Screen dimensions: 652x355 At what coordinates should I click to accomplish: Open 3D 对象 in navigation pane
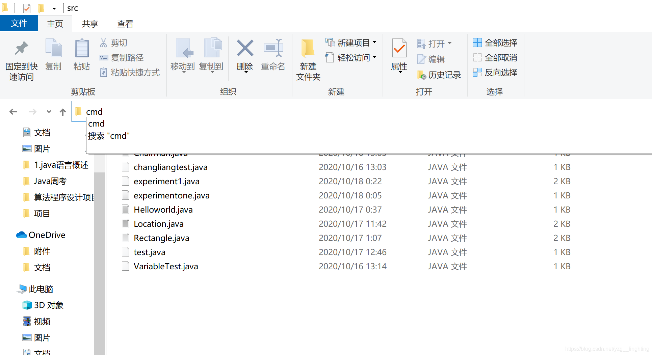point(43,305)
